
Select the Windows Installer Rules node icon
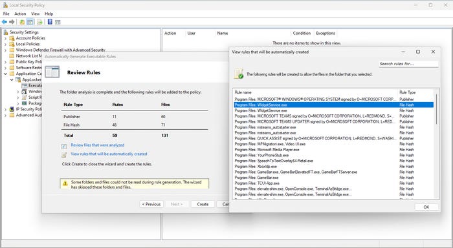click(x=25, y=92)
